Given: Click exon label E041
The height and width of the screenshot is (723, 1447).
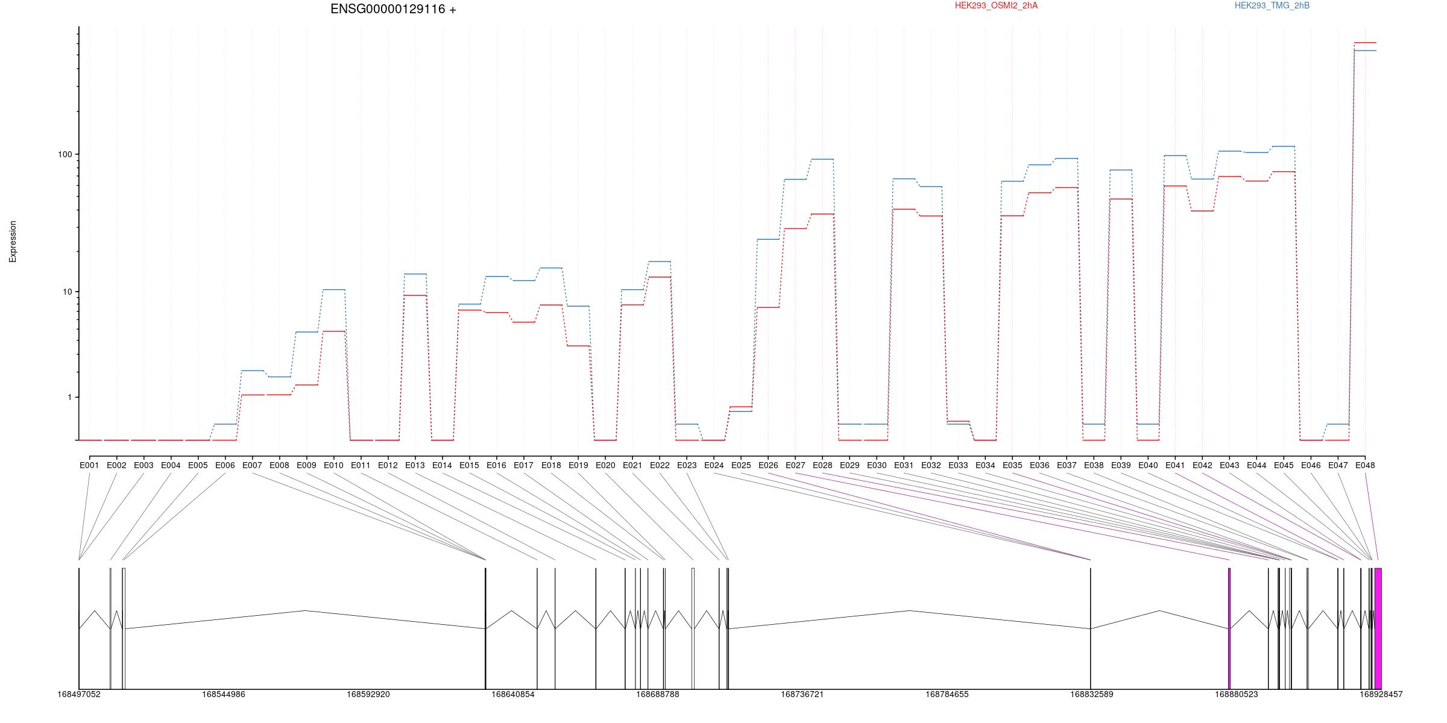Looking at the screenshot, I should coord(1175,465).
